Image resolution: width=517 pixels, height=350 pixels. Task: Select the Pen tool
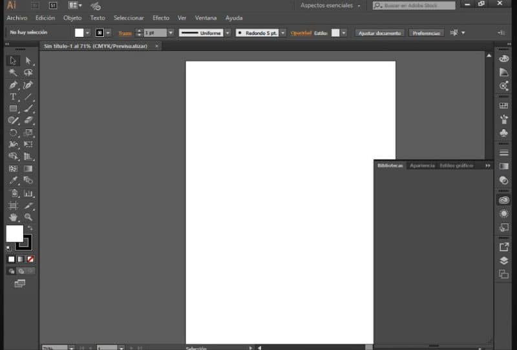point(13,85)
